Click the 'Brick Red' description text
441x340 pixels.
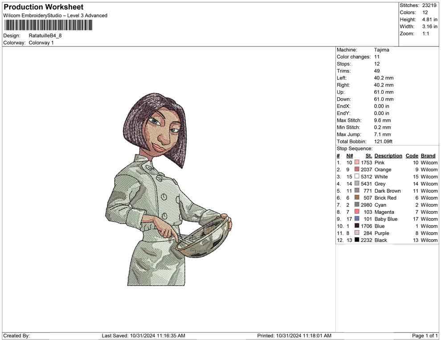pyautogui.click(x=385, y=198)
